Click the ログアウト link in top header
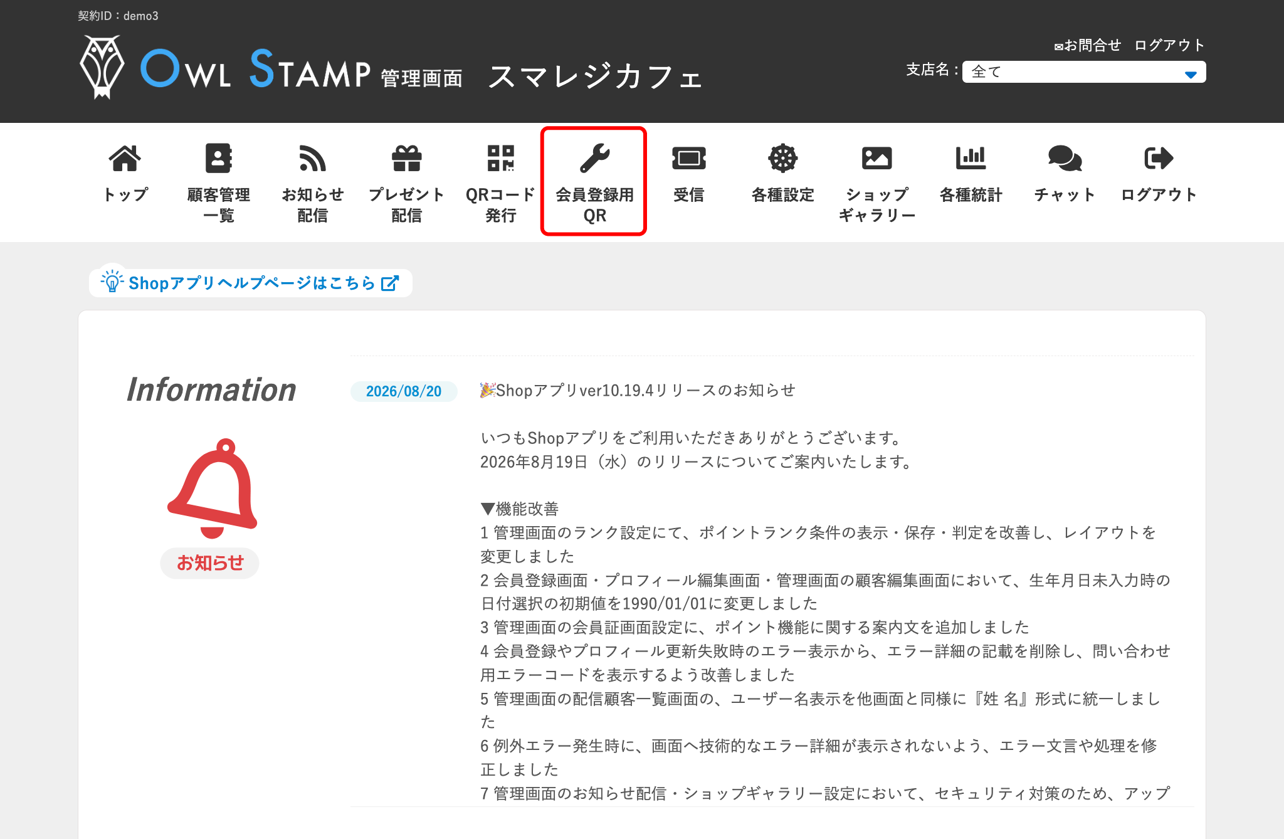The height and width of the screenshot is (839, 1284). pyautogui.click(x=1169, y=45)
